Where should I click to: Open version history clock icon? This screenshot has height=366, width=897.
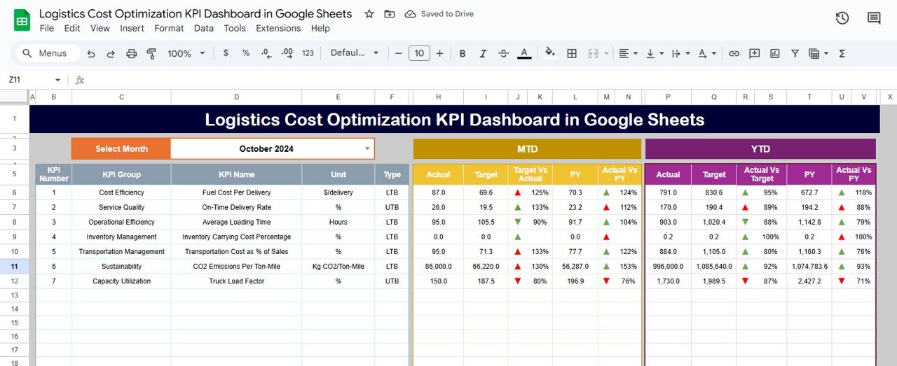coord(842,18)
